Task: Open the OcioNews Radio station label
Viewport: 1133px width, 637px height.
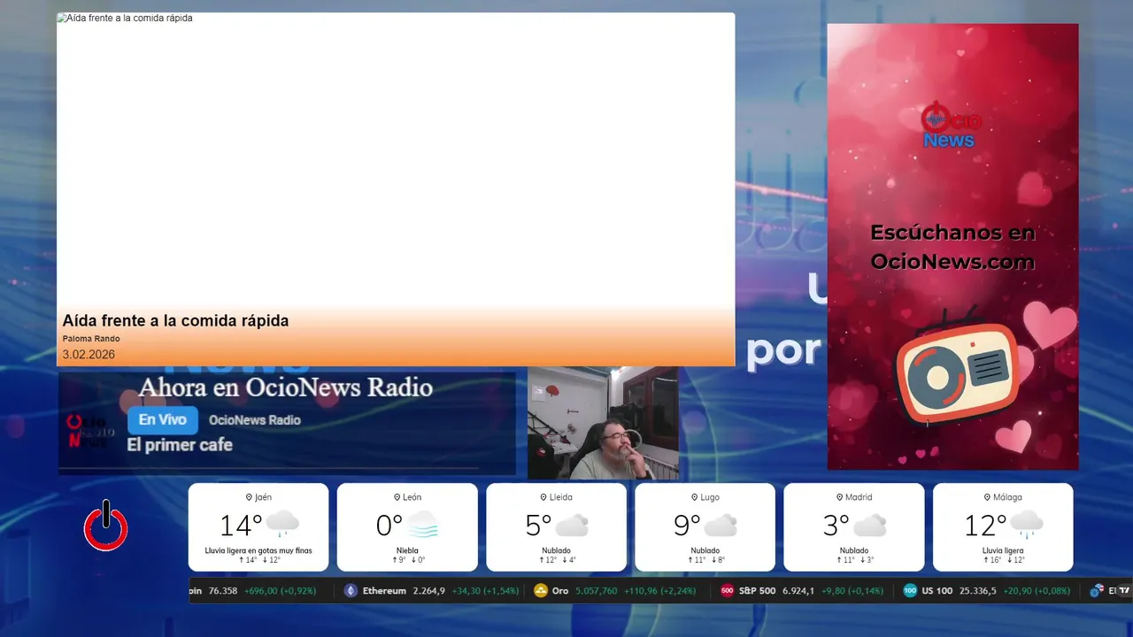Action: (255, 420)
